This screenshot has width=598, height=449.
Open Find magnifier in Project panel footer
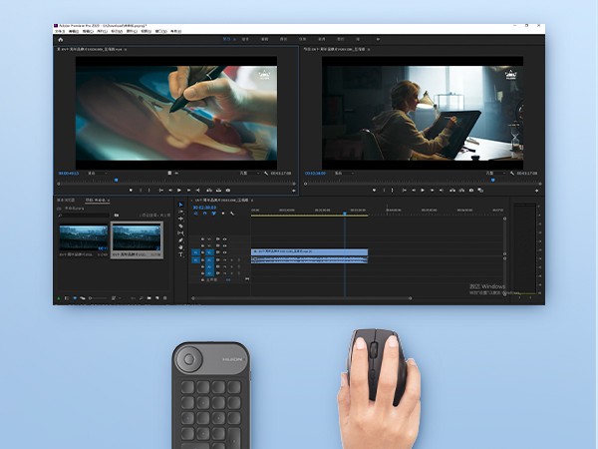(x=142, y=298)
